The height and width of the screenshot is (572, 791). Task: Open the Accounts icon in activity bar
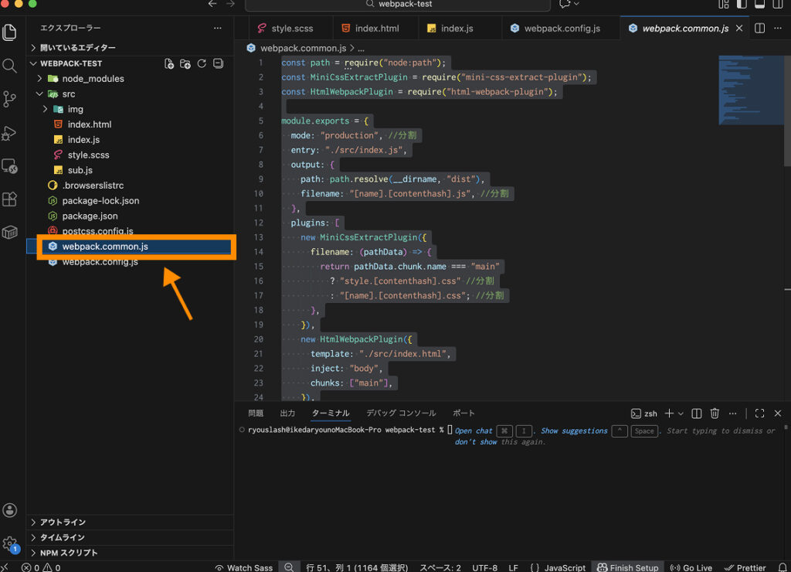pyautogui.click(x=10, y=510)
